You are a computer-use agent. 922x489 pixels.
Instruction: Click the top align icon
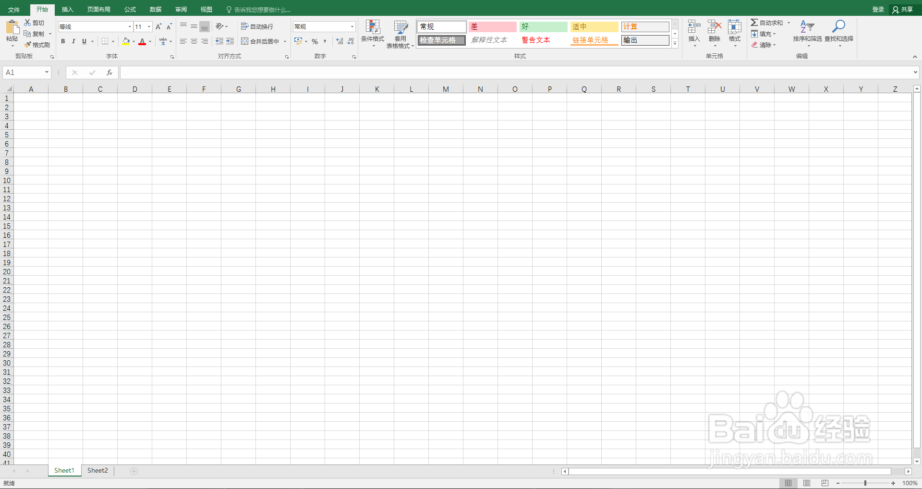pyautogui.click(x=183, y=26)
